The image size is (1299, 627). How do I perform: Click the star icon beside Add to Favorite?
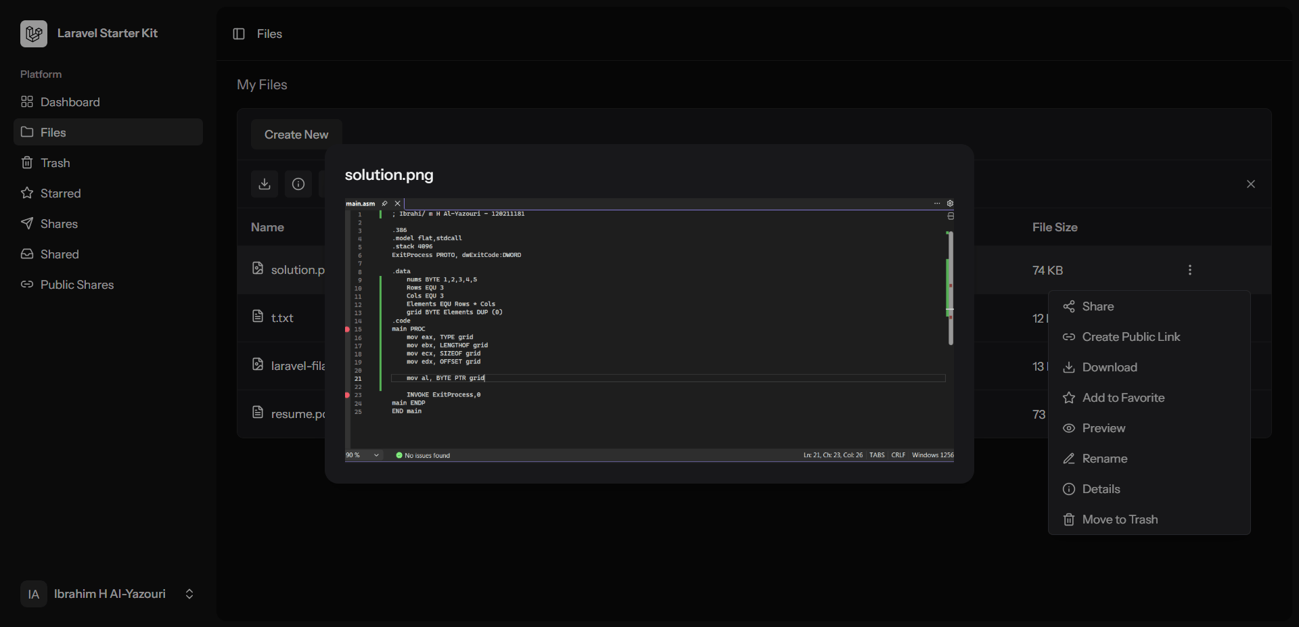(1069, 398)
